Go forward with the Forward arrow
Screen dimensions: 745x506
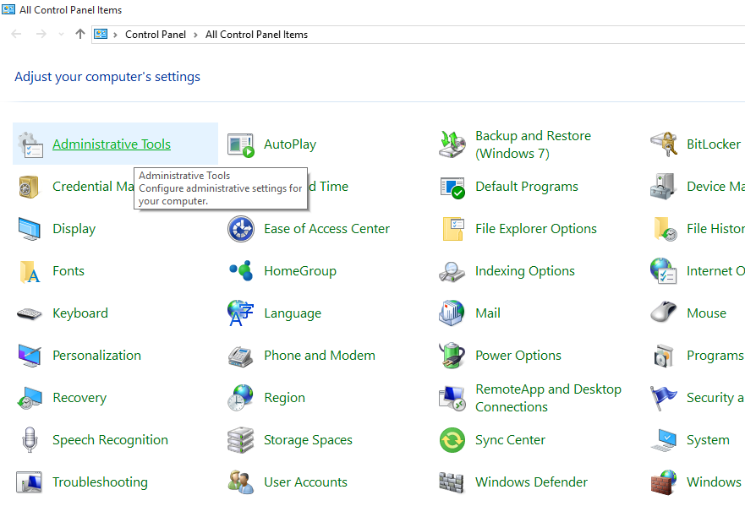[41, 34]
